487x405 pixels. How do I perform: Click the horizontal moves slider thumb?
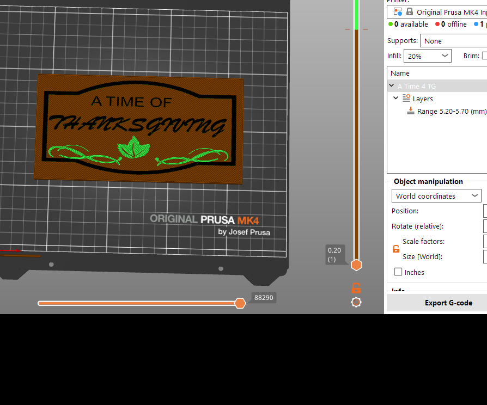click(240, 303)
